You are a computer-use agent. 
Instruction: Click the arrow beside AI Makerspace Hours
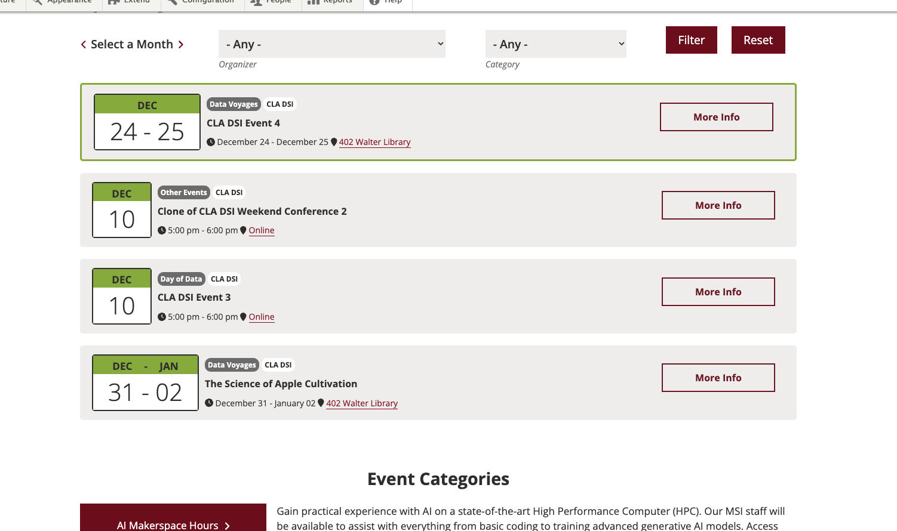coord(227,526)
